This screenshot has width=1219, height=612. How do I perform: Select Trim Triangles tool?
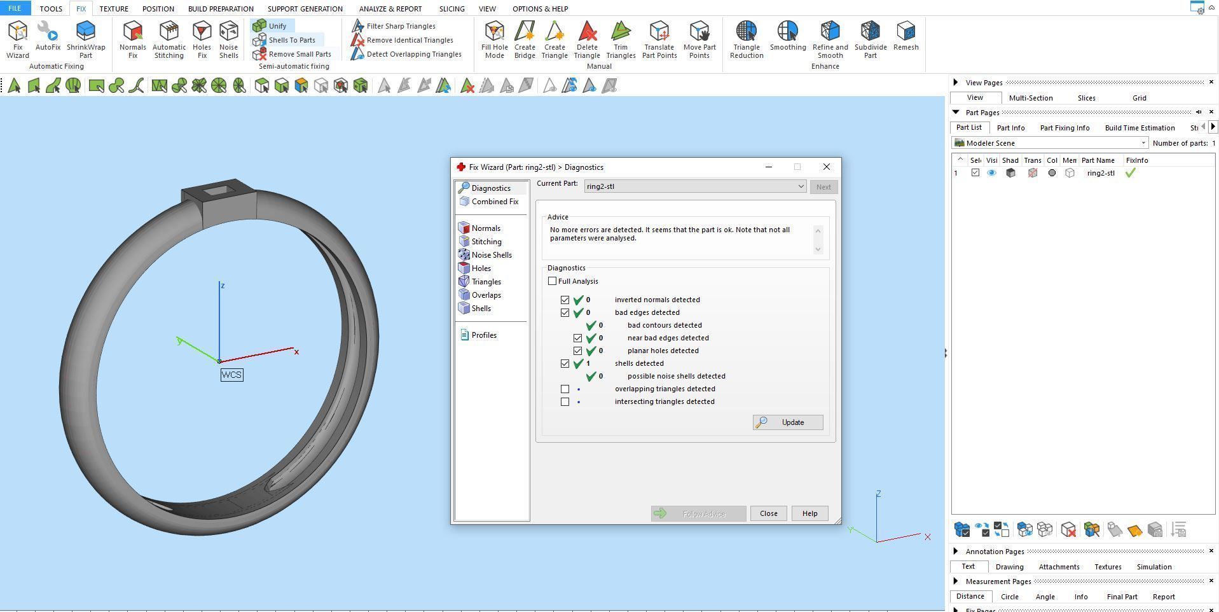coord(621,39)
